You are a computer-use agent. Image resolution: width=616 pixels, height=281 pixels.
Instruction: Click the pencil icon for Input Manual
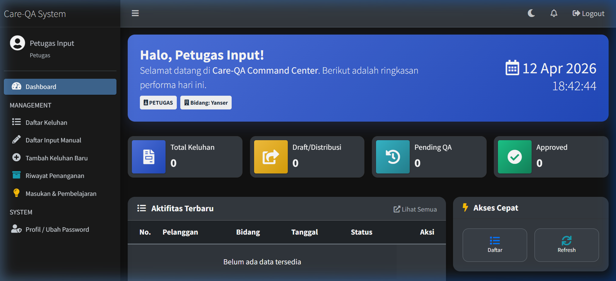(x=16, y=140)
